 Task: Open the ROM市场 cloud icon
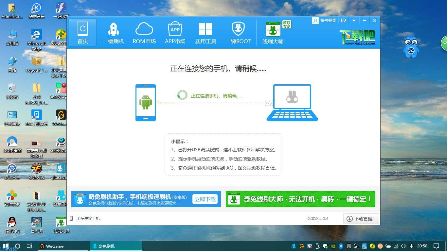point(144,33)
